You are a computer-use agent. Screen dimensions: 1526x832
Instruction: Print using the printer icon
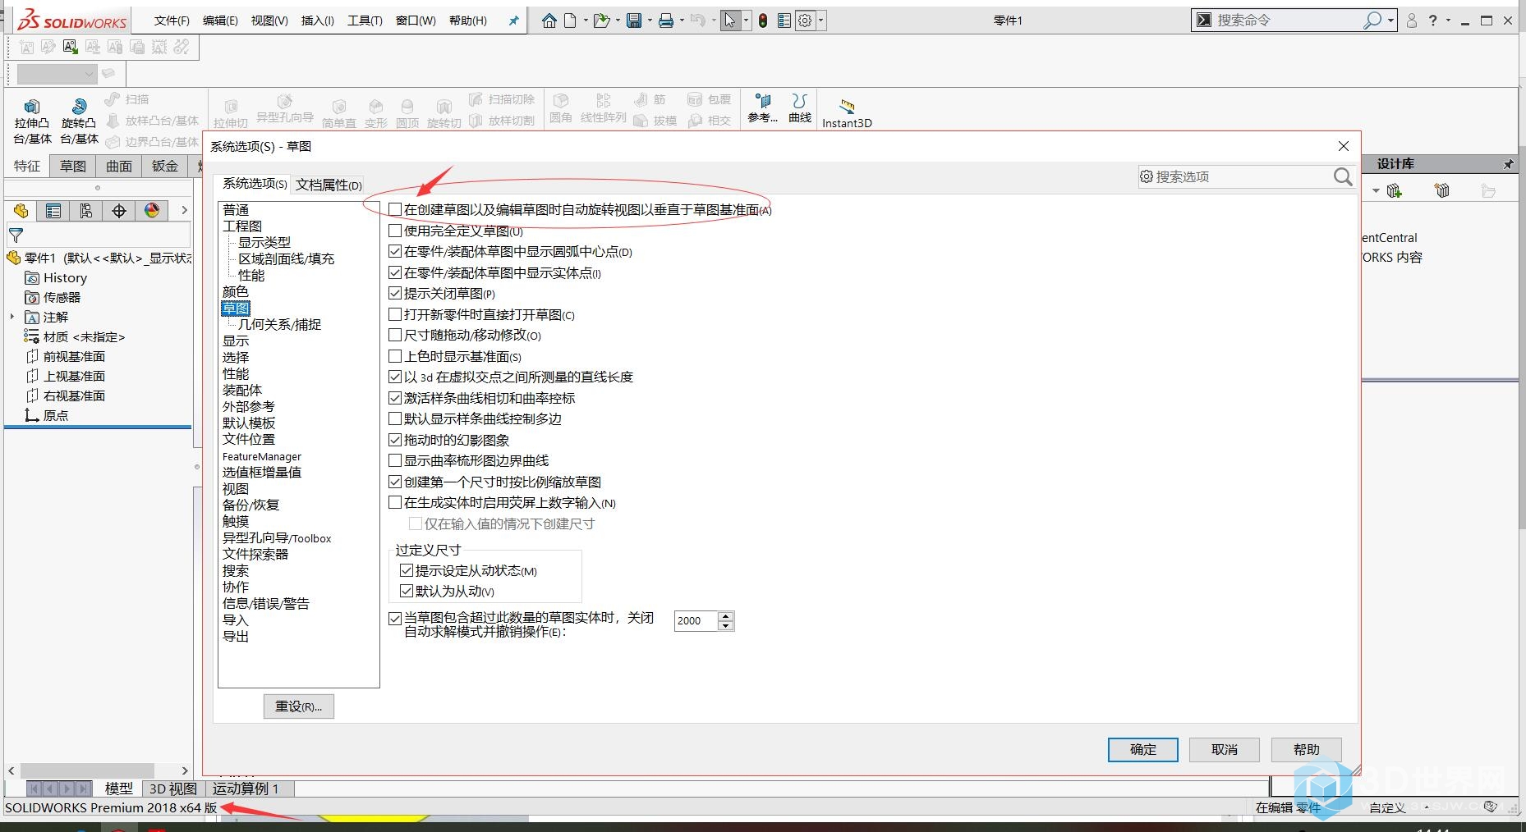tap(666, 21)
